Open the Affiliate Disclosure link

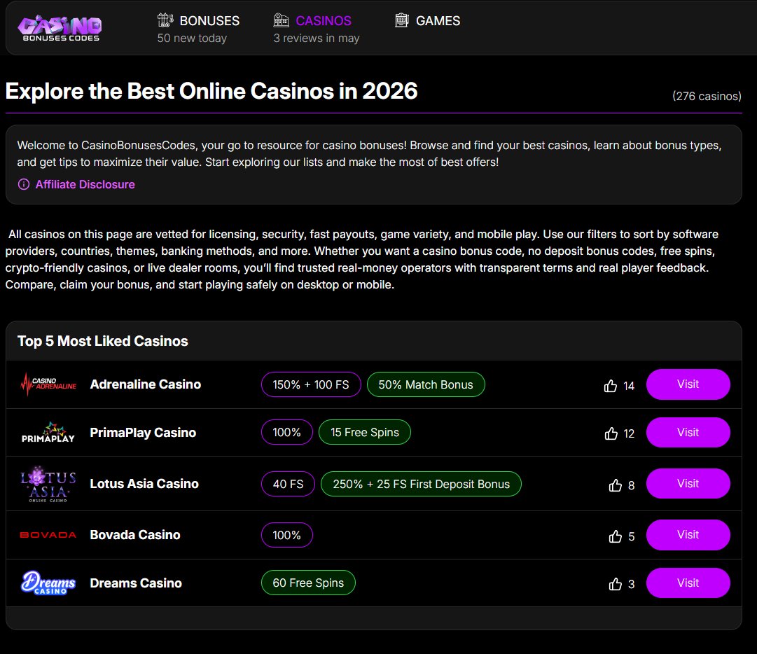85,184
